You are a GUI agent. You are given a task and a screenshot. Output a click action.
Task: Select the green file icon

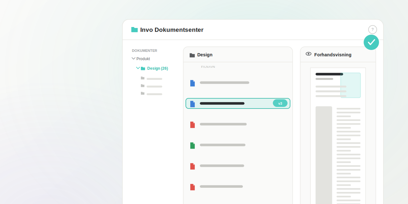(193, 145)
